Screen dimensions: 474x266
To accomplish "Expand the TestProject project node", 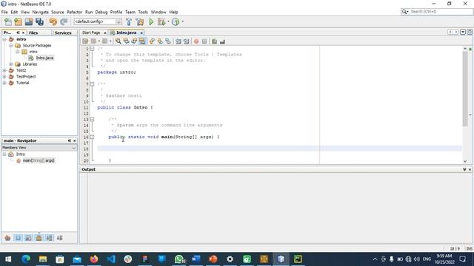I will tap(4, 77).
